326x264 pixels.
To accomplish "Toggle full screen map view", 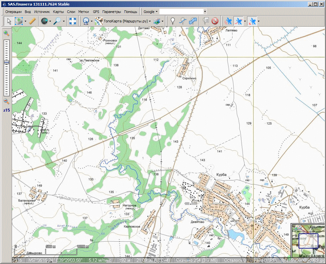I will (x=73, y=21).
